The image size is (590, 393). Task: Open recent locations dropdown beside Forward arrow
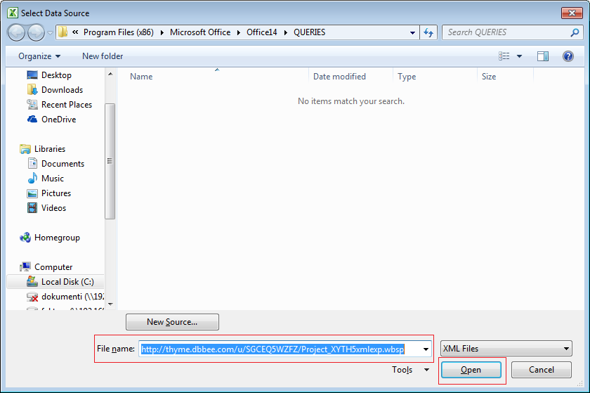(x=50, y=33)
